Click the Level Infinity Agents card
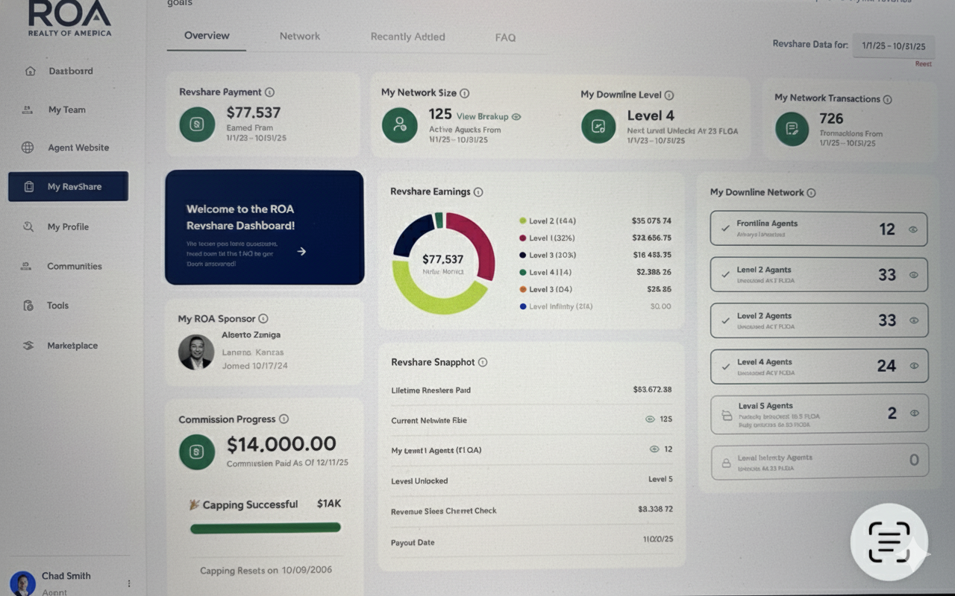Viewport: 955px width, 596px height. pyautogui.click(x=820, y=461)
